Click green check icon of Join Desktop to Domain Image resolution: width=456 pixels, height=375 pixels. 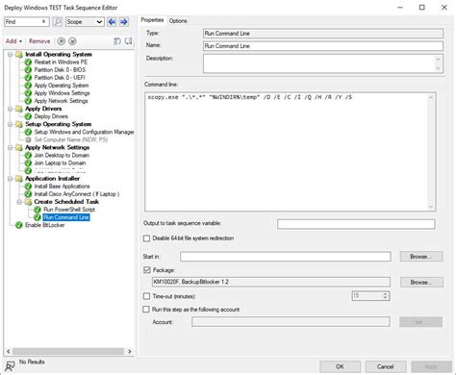coord(28,155)
